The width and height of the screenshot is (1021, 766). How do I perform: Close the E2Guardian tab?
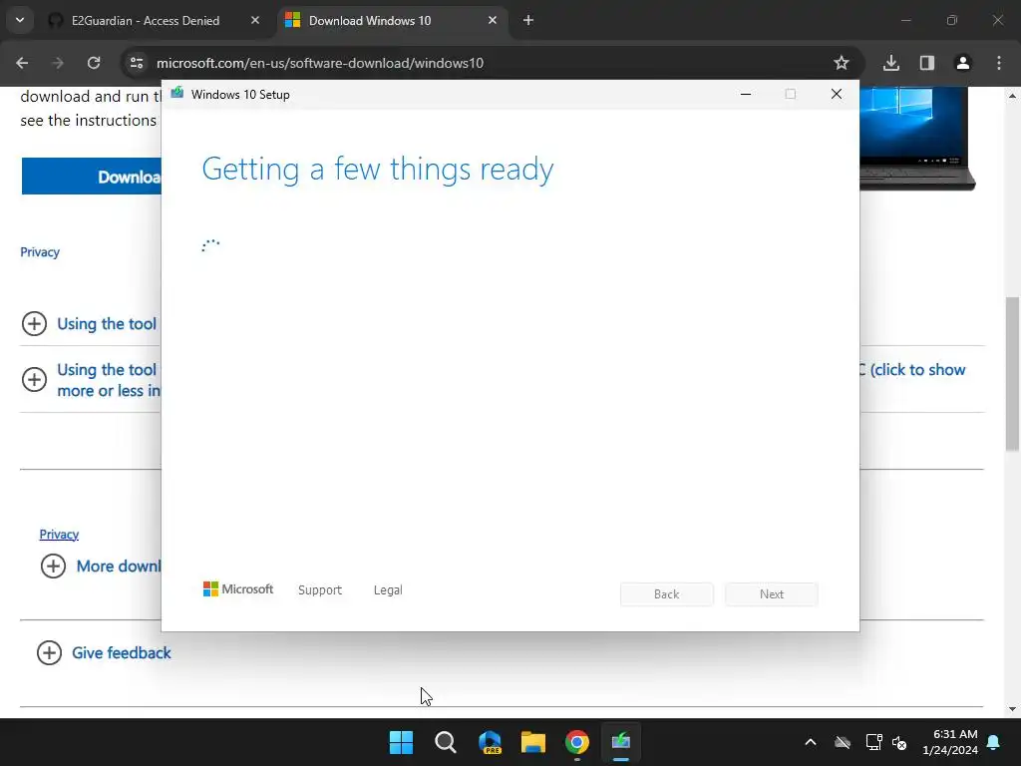(255, 20)
